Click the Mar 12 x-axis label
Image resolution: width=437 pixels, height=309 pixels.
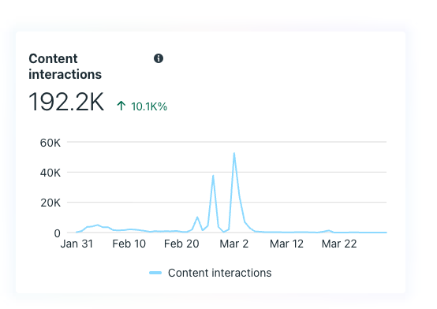coord(286,244)
